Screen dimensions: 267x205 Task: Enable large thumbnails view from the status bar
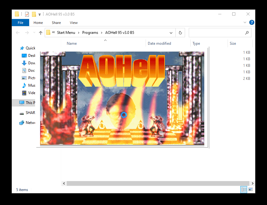[x=251, y=189]
